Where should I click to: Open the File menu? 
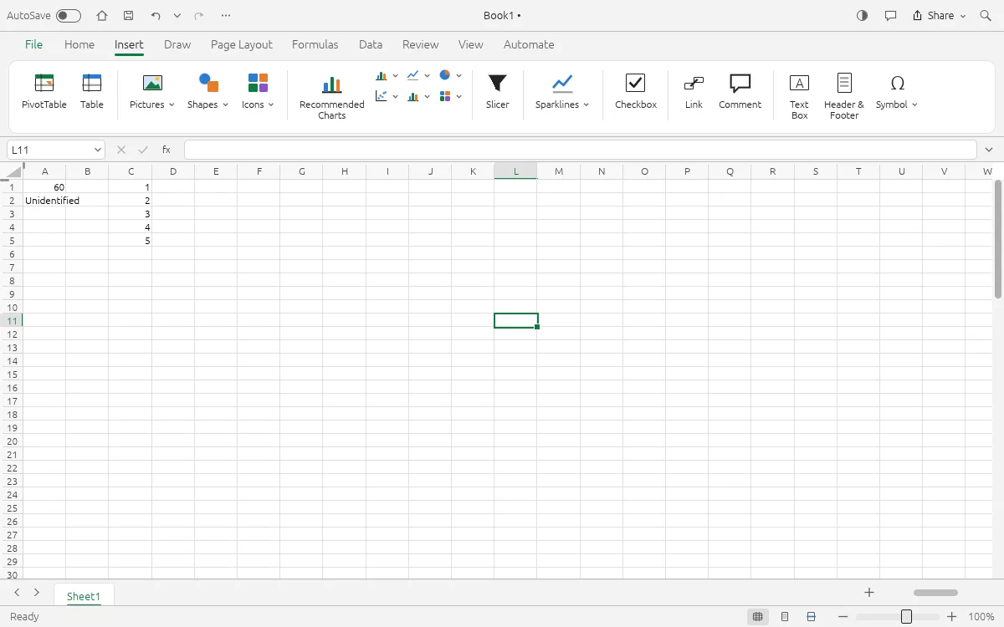[33, 44]
